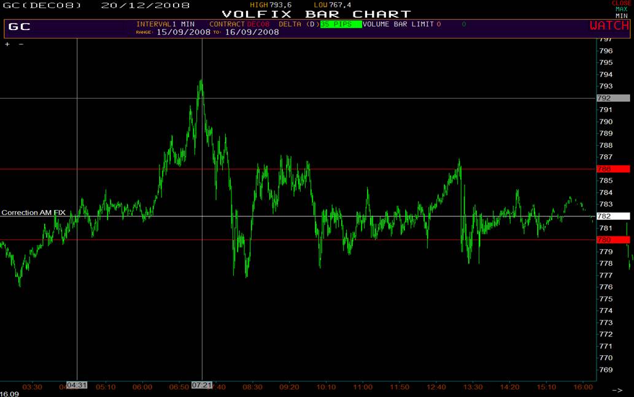Click the 05:10 time axis label
Image resolution: width=634 pixels, height=397 pixels.
tap(106, 387)
